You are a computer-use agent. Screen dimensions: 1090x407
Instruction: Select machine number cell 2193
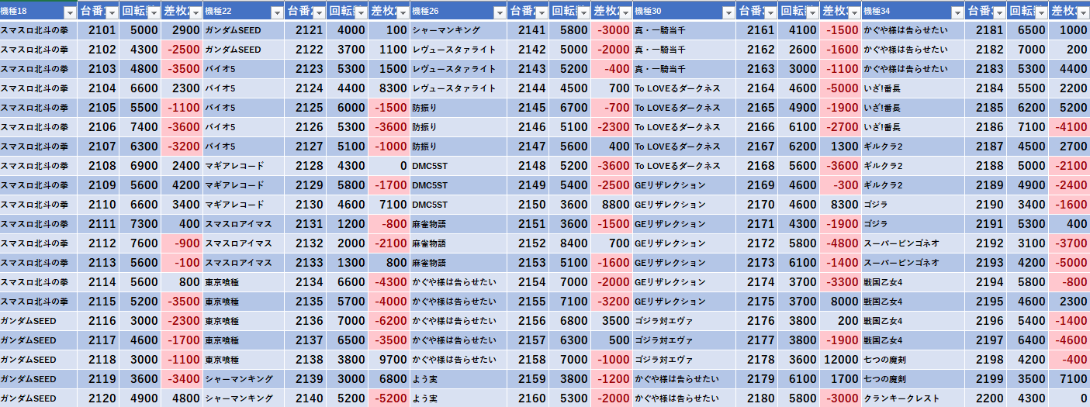point(986,263)
